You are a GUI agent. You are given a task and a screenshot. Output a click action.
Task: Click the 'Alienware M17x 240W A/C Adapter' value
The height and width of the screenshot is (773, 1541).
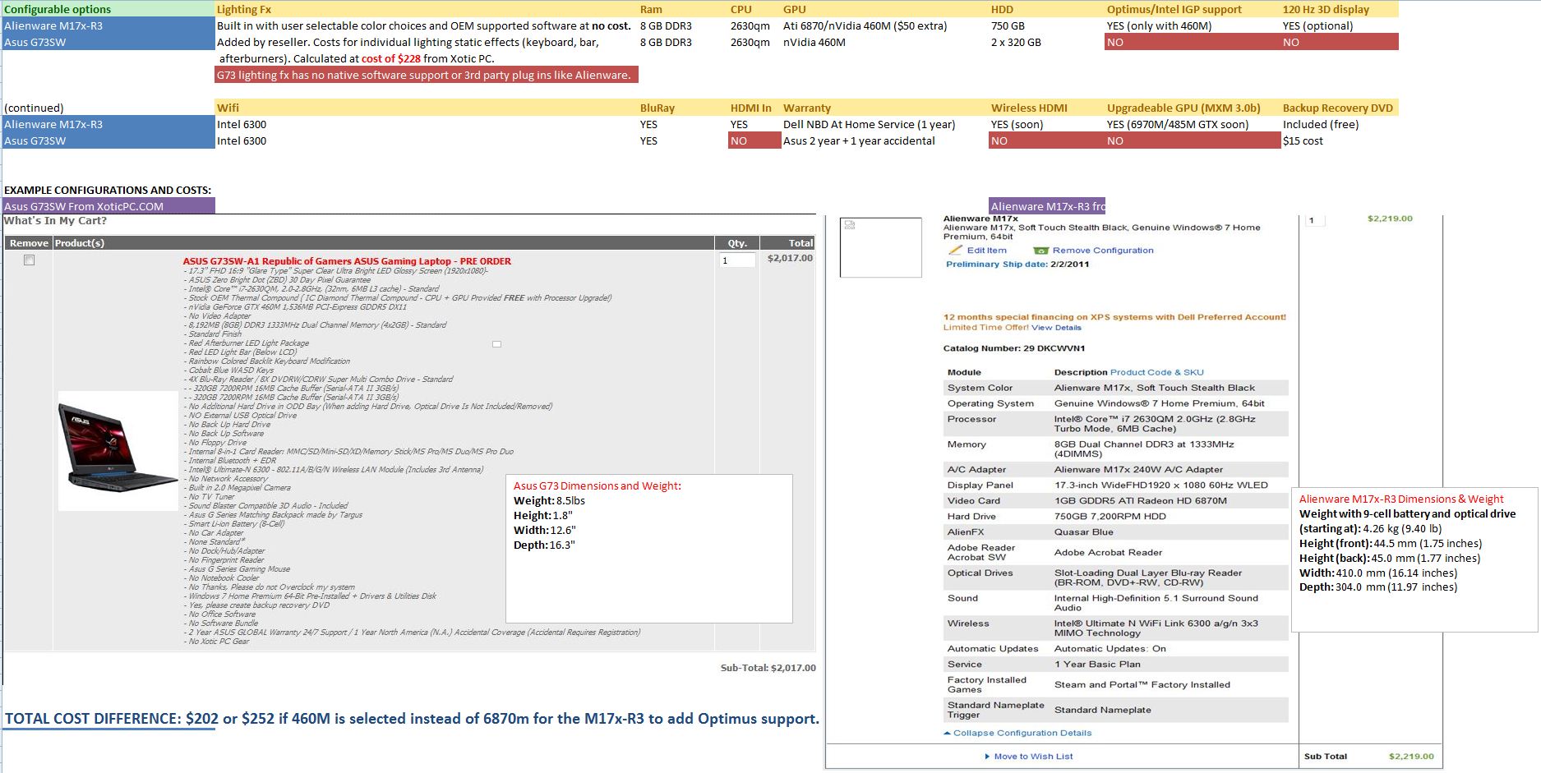(1138, 470)
